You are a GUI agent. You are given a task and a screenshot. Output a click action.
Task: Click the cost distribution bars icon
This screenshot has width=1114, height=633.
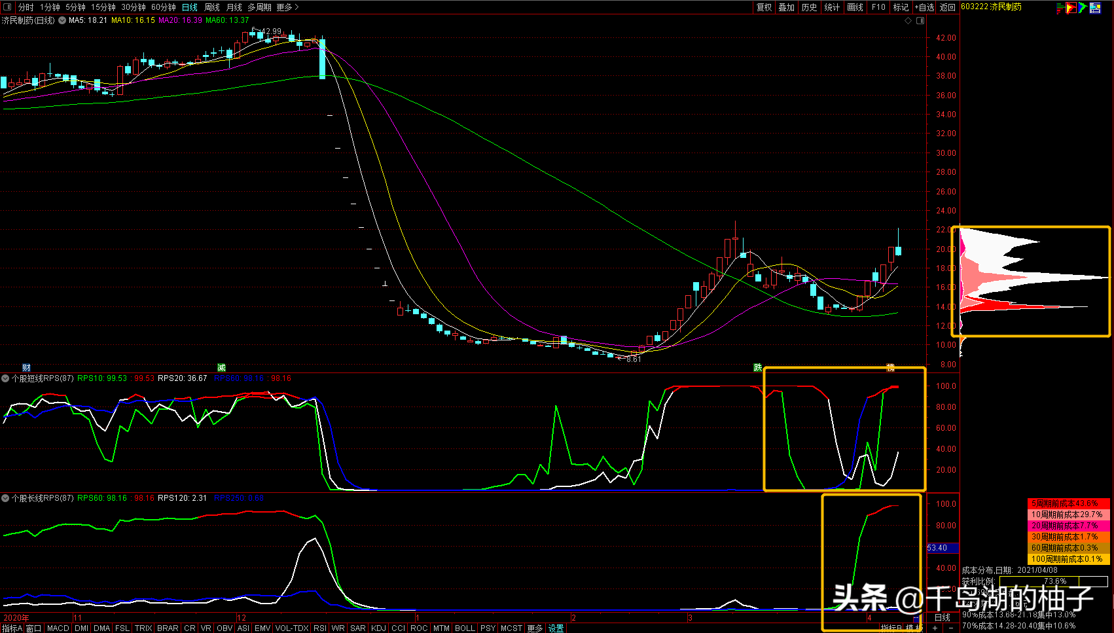1060,8
